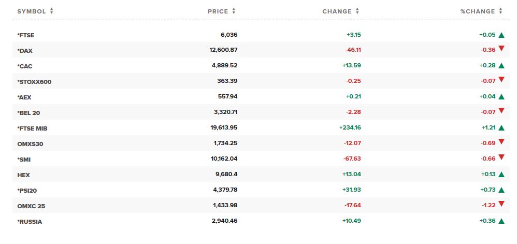517x244 pixels.
Task: Click the red down arrow in STOXX600 row
Action: tap(501, 79)
